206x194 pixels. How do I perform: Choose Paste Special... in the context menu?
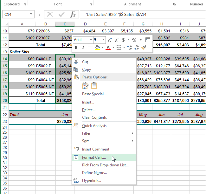coord(94,94)
